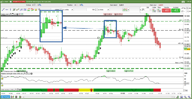192x99 pixels.
Task: Close positions red X next to Position
Action: pos(77,5)
